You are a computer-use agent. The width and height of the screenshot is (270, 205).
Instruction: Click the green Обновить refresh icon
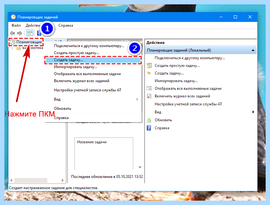coord(149,120)
